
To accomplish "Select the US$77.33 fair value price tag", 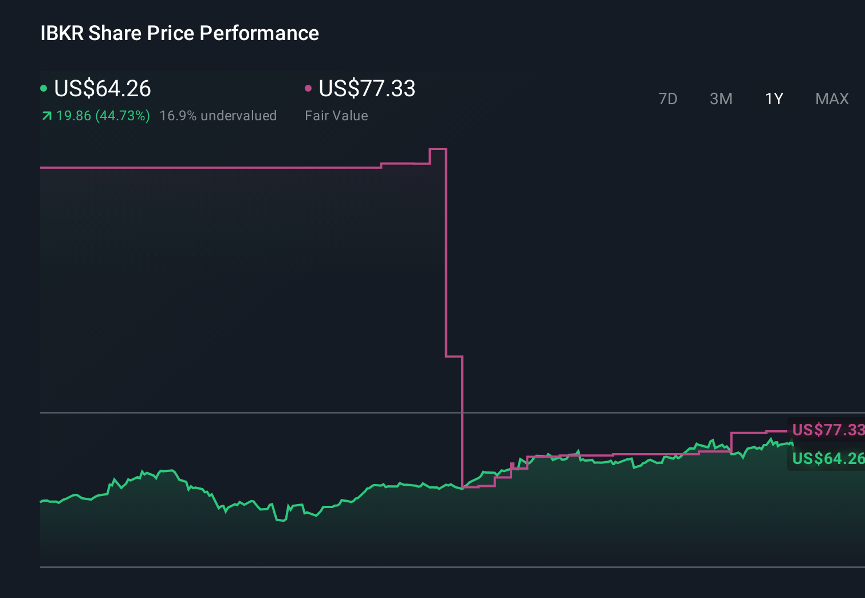I will pyautogui.click(x=827, y=430).
